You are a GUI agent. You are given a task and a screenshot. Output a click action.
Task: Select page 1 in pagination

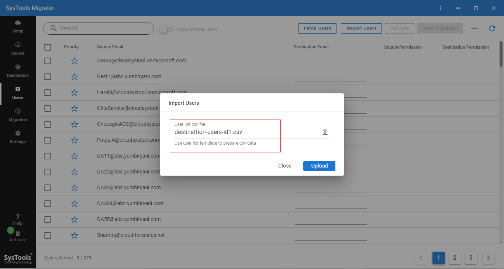pos(438,258)
